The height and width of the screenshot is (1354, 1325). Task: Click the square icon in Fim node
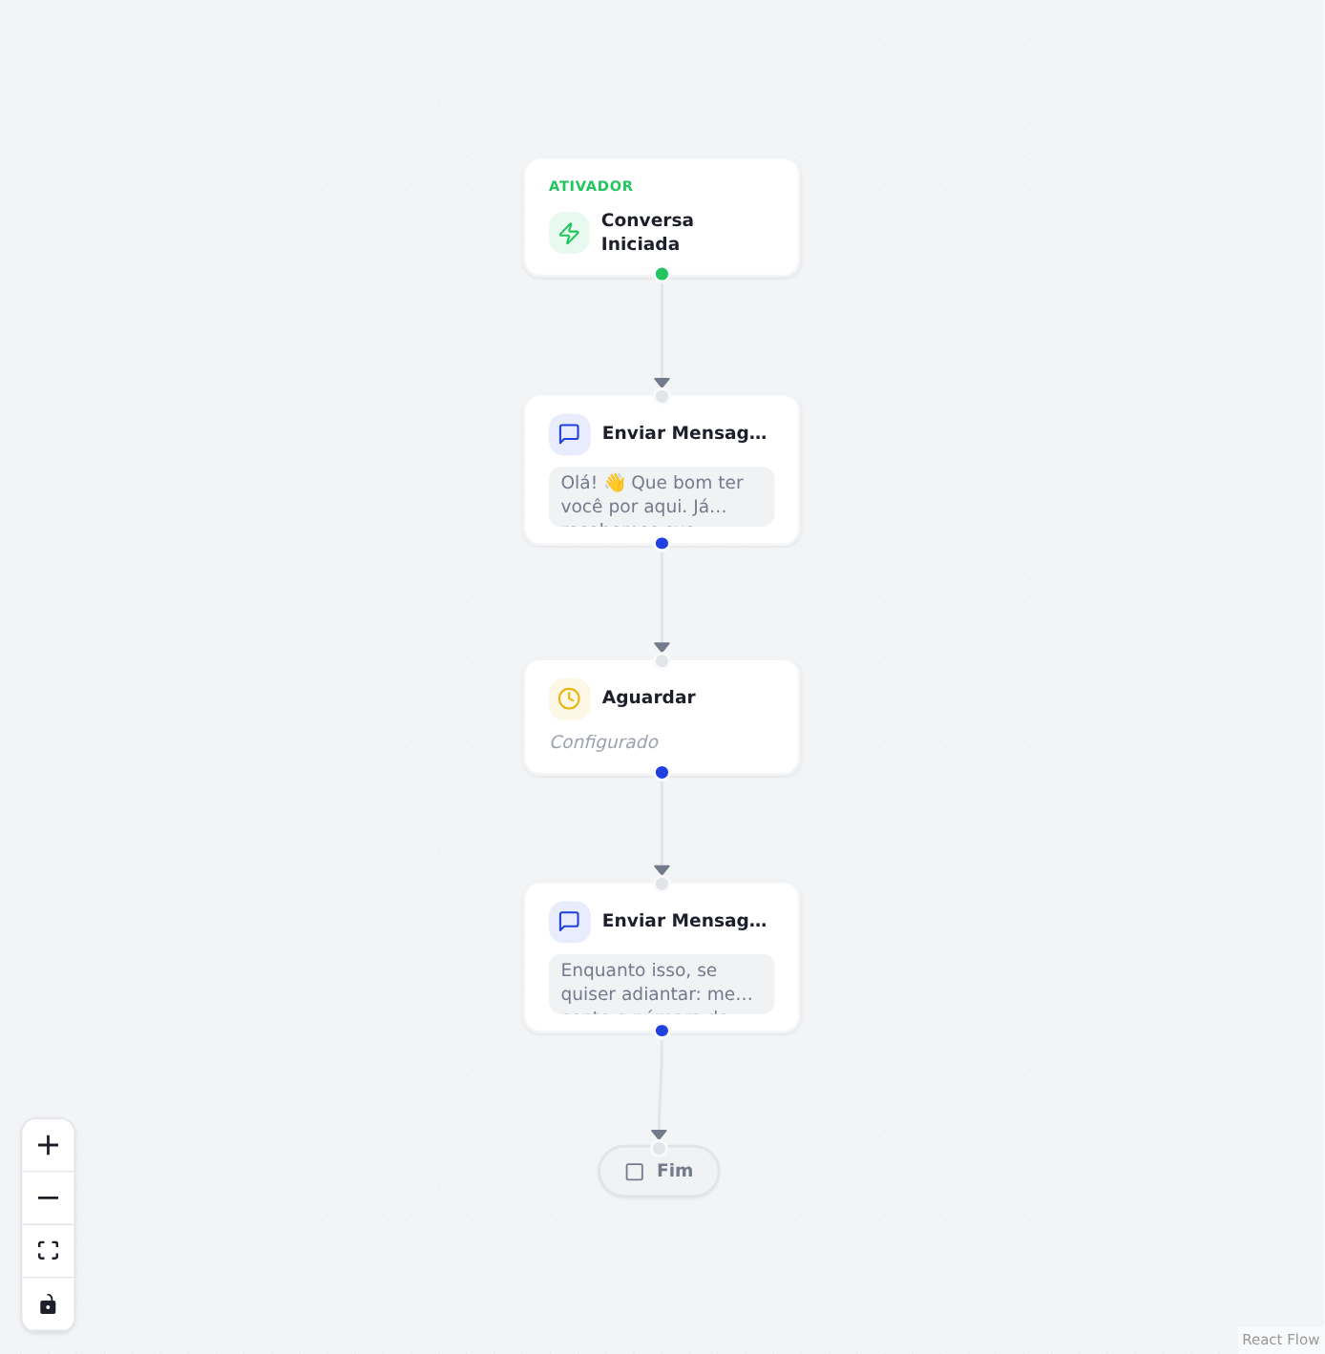point(635,1172)
